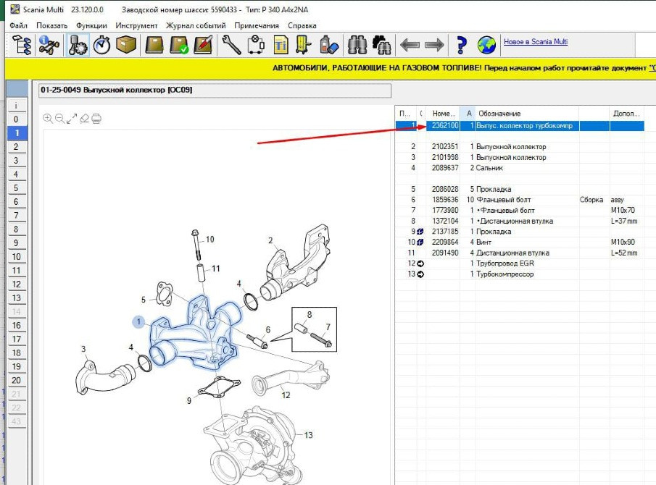Screen dimensions: 656x485
Task: Select illustration tab number 5 in sidebar
Action: click(16, 188)
